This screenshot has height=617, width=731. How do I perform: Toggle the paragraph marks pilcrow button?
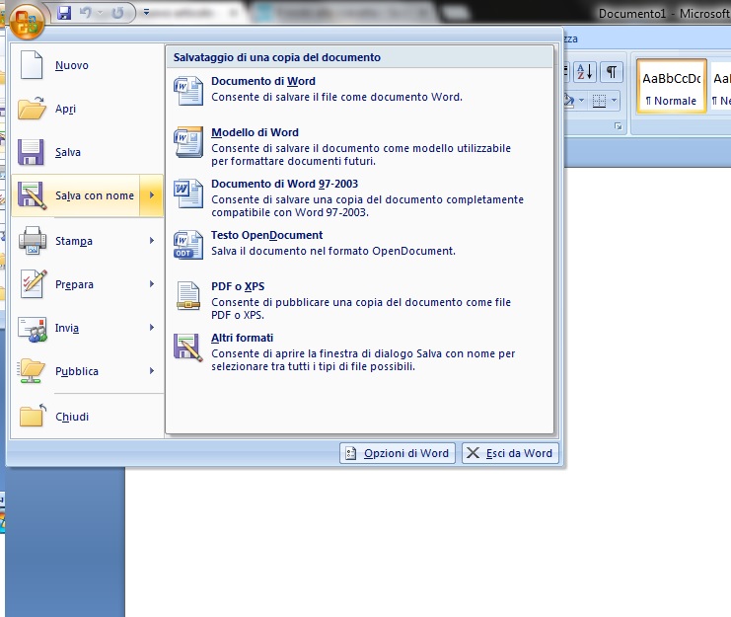[x=612, y=72]
